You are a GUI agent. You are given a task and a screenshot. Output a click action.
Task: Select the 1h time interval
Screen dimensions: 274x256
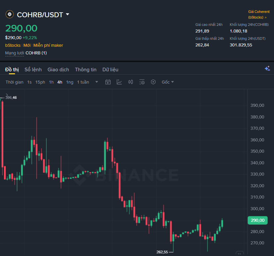[51, 82]
